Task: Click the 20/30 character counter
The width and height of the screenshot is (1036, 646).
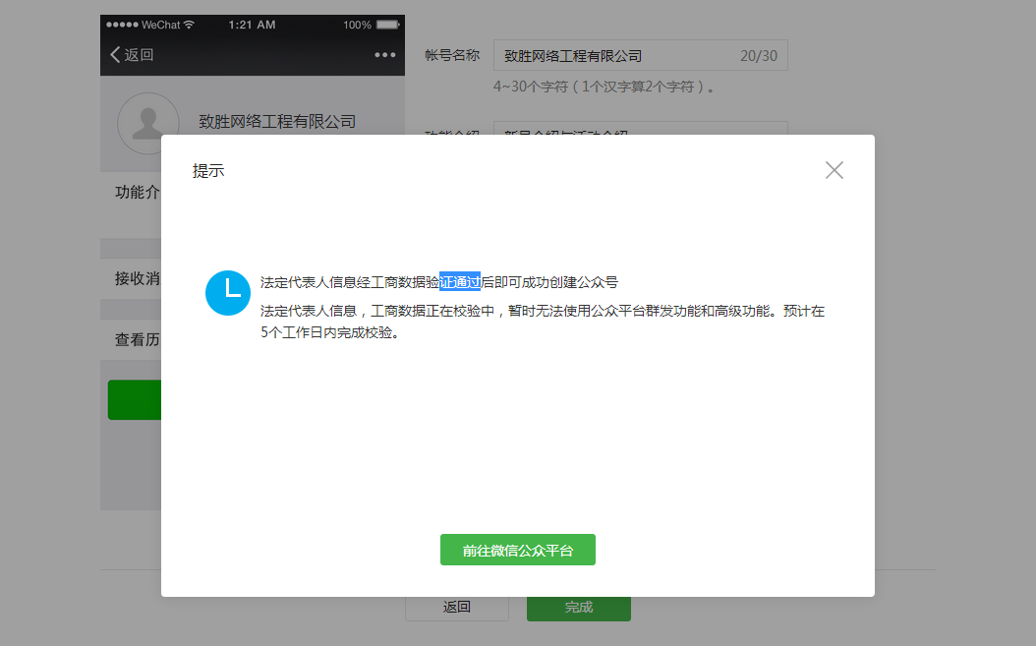Action: tap(759, 56)
